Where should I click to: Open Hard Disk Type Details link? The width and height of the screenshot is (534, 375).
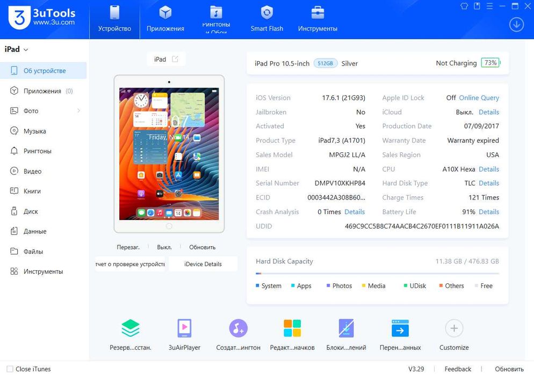(x=489, y=183)
